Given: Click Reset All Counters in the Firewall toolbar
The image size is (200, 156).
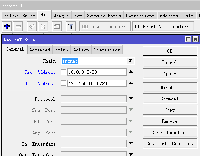Looking at the screenshot, I should coord(163,26).
